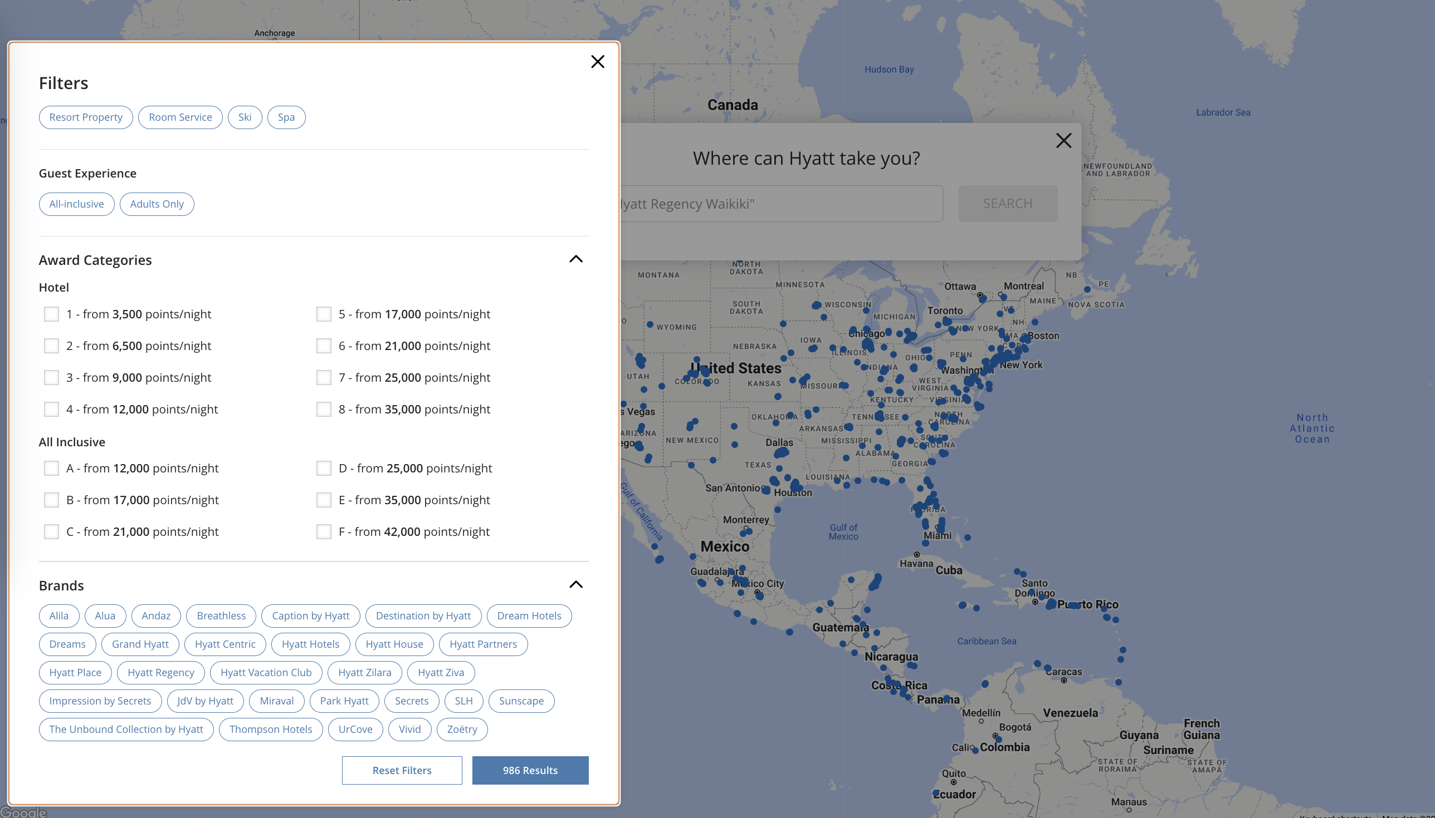
Task: Enable All Inclusive B from 17,000 points
Action: pos(51,500)
